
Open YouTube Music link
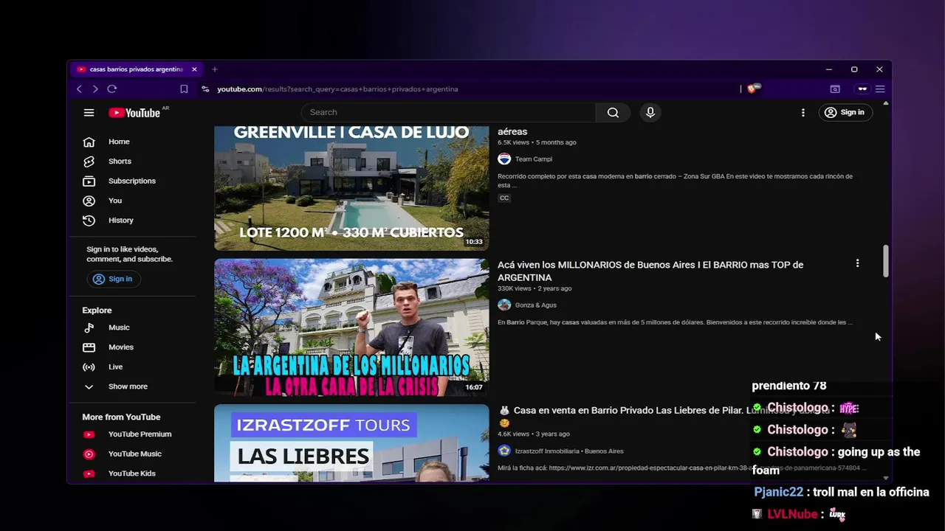(133, 454)
